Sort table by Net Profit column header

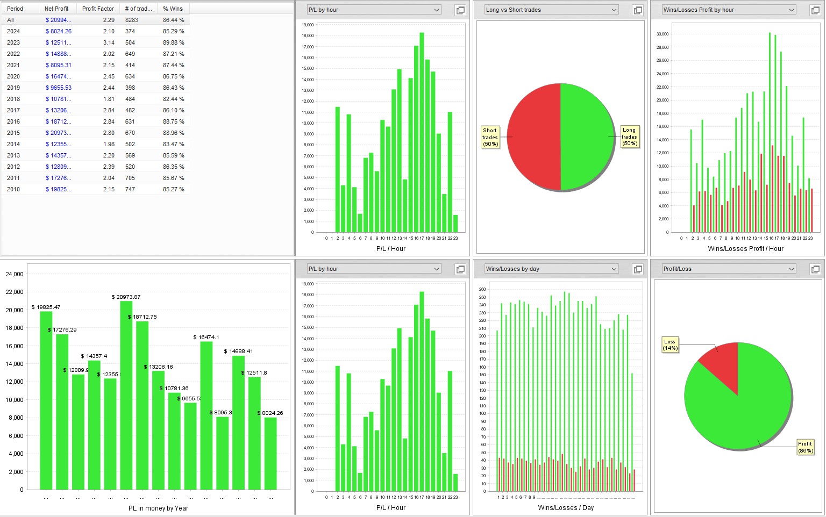click(x=58, y=9)
